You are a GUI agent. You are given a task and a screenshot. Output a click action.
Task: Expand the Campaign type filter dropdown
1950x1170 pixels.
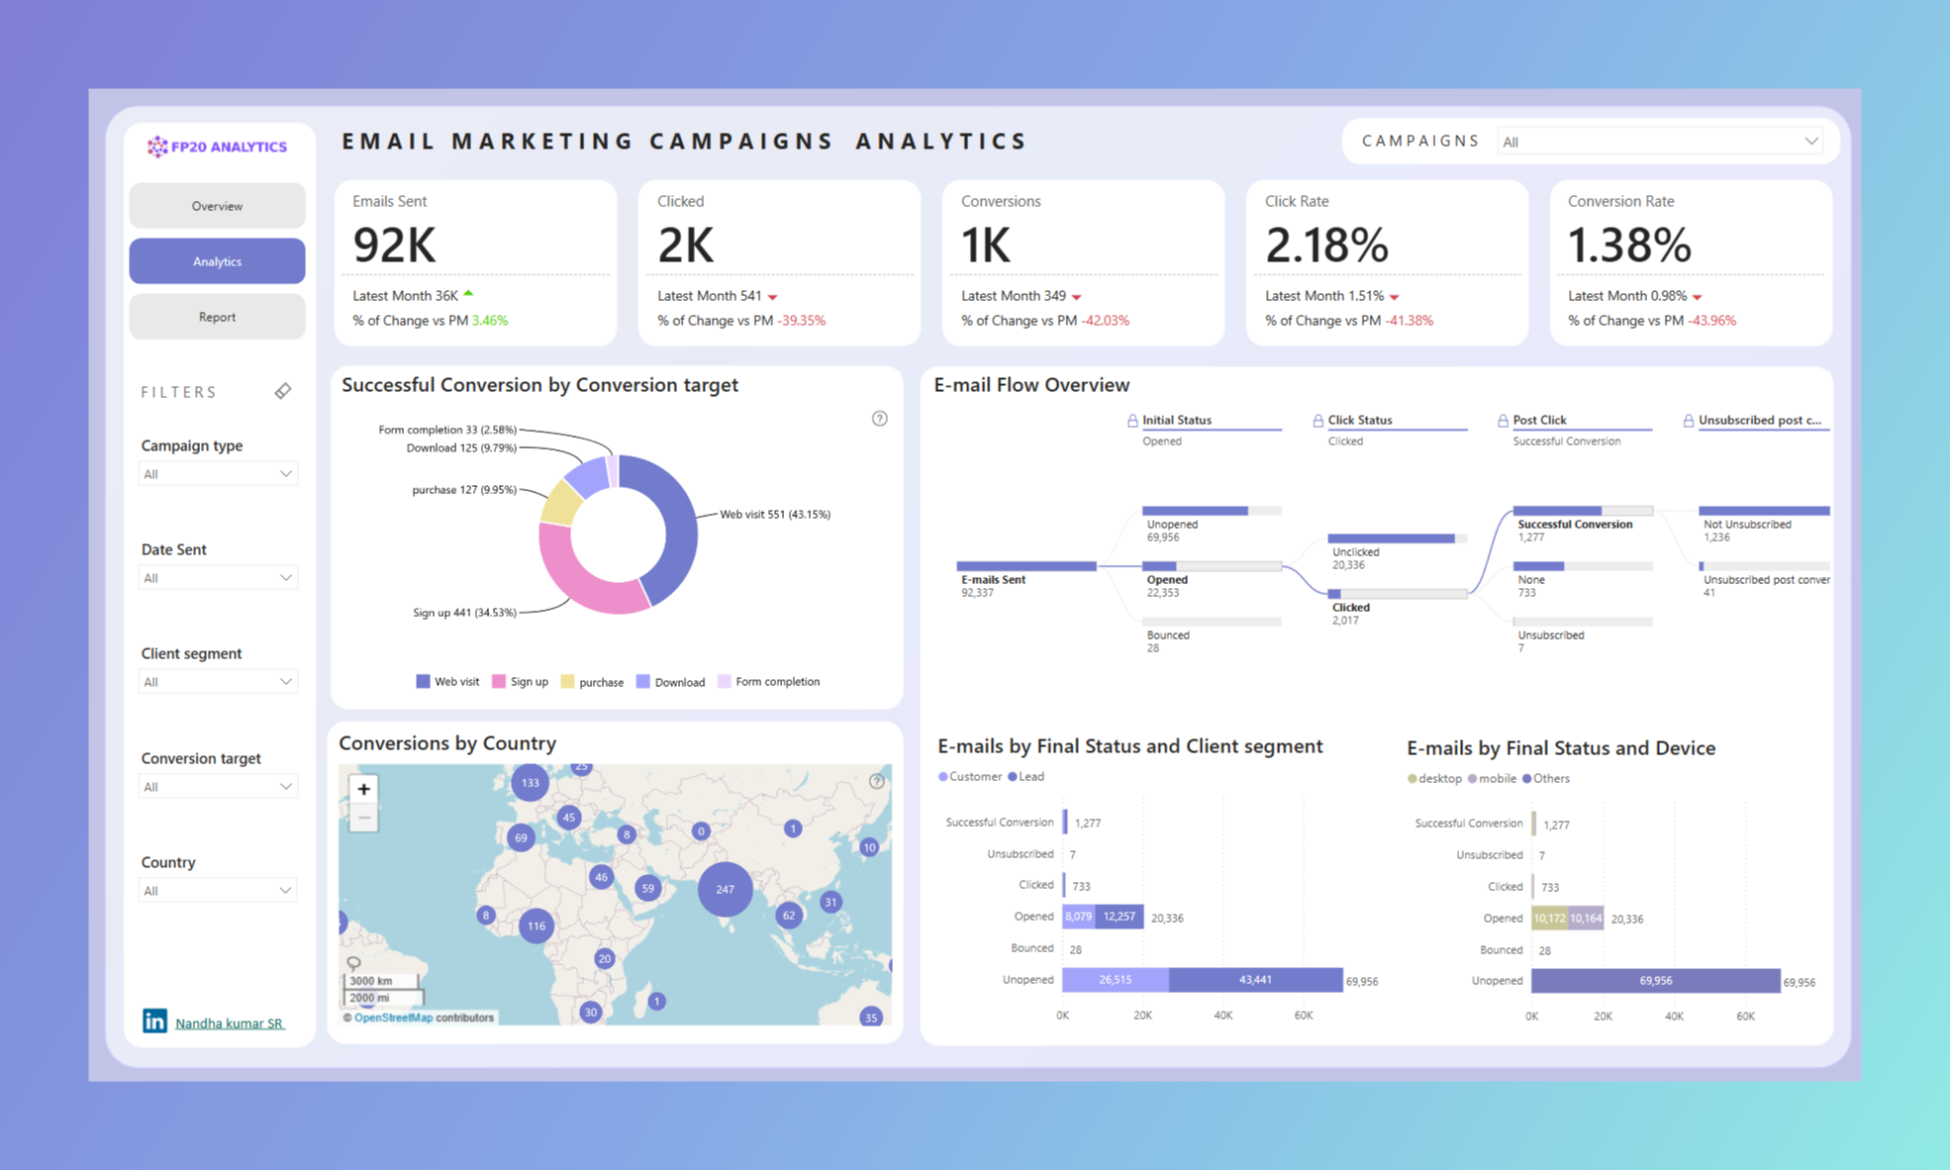pos(218,474)
